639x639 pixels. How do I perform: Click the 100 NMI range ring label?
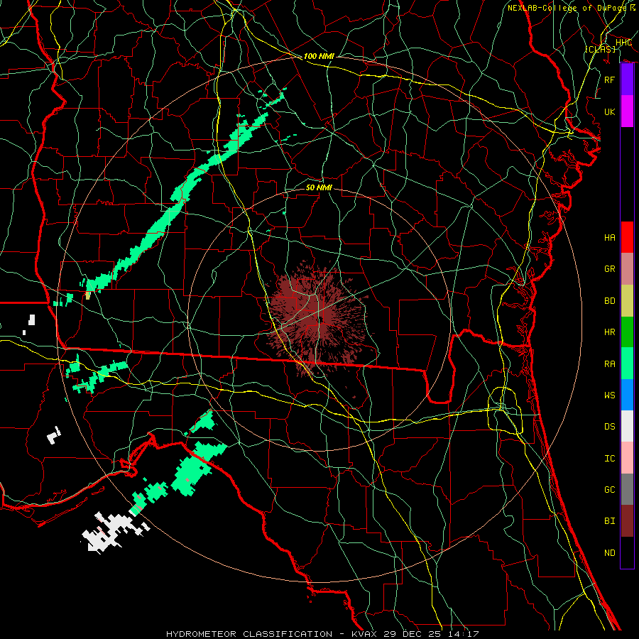(x=319, y=56)
